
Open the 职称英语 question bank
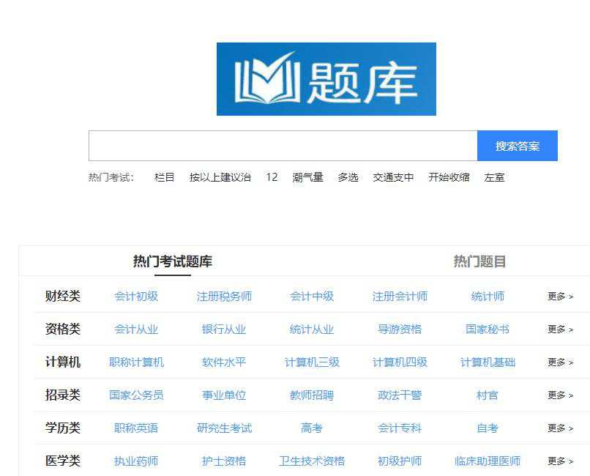pos(136,428)
